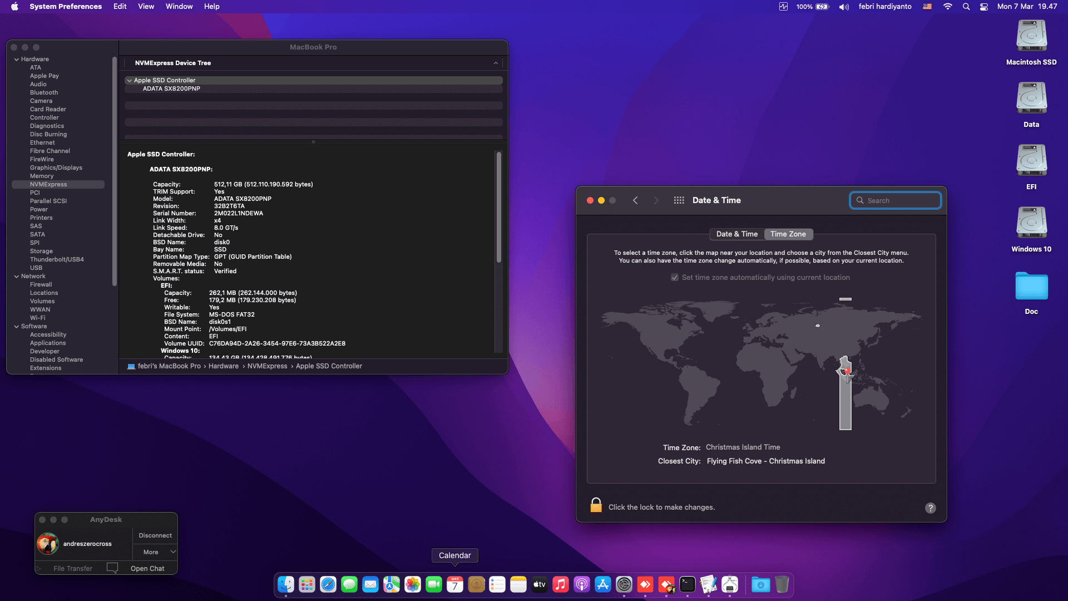Image resolution: width=1068 pixels, height=601 pixels.
Task: Select the Macintosh SSD desktop drive
Action: tap(1031, 43)
